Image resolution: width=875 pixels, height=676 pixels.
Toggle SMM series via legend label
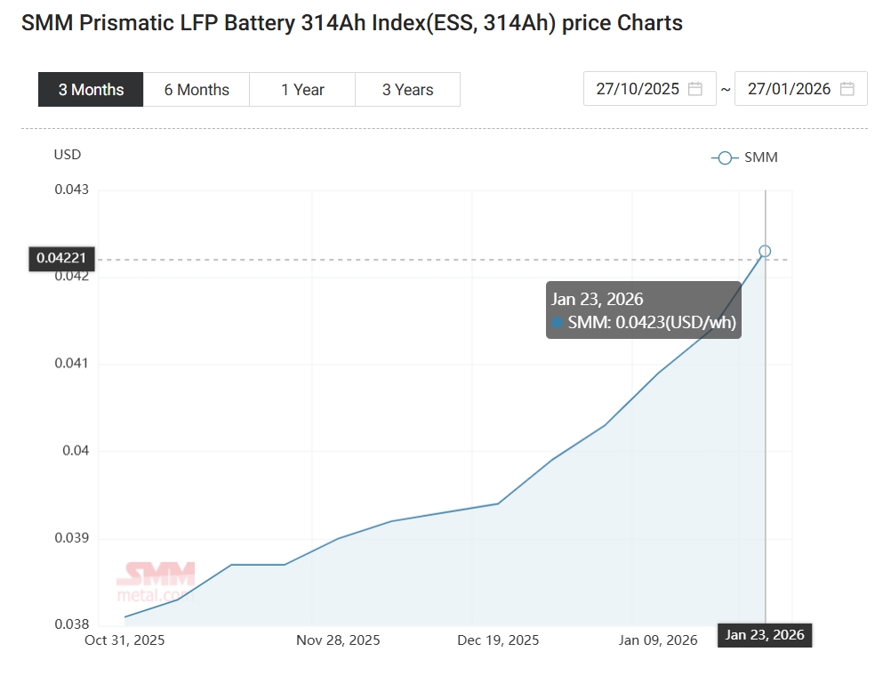pos(760,157)
